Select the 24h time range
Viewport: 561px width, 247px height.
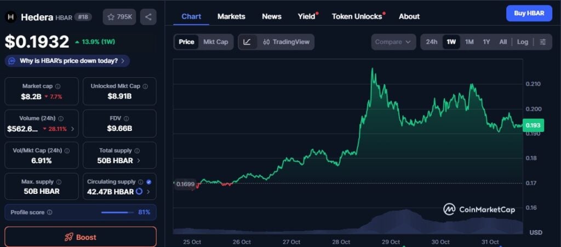pyautogui.click(x=432, y=42)
